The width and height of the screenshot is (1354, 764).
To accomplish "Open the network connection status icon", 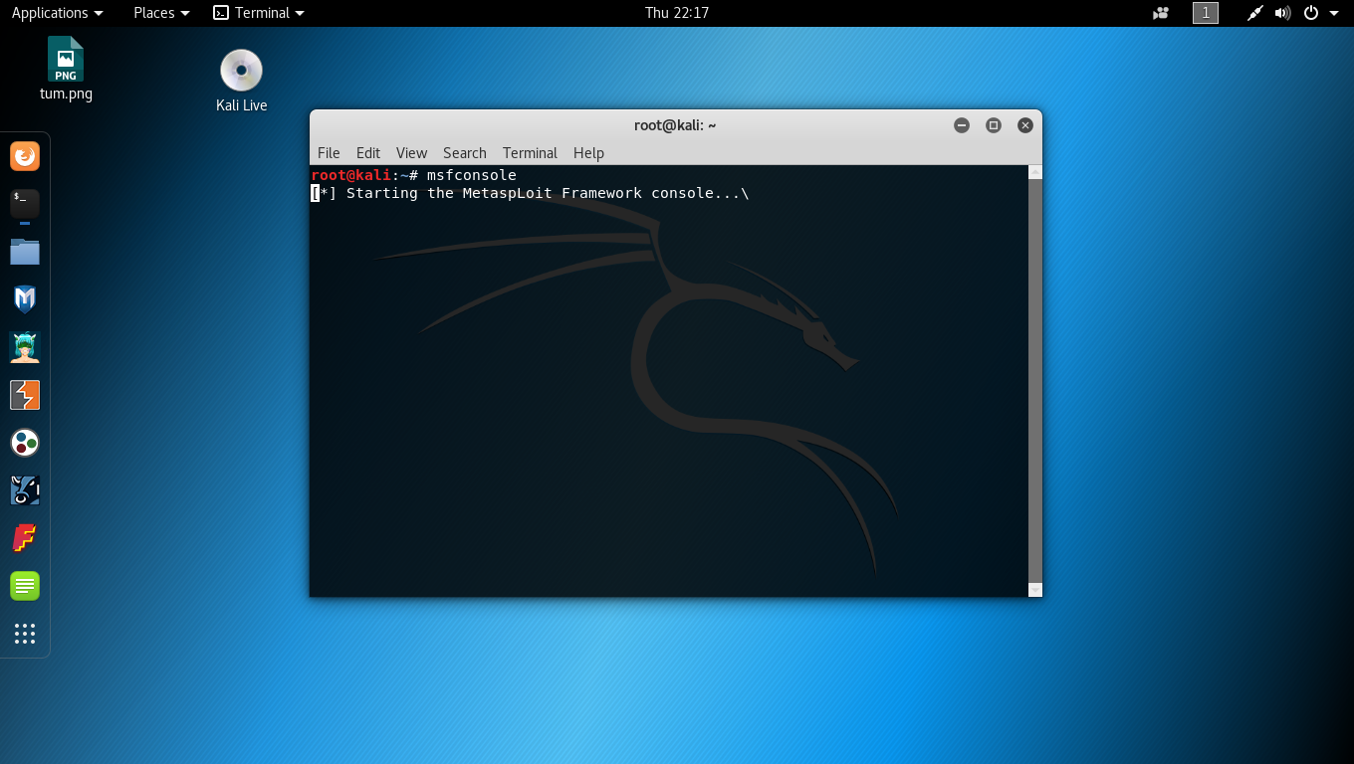I will [x=1255, y=13].
